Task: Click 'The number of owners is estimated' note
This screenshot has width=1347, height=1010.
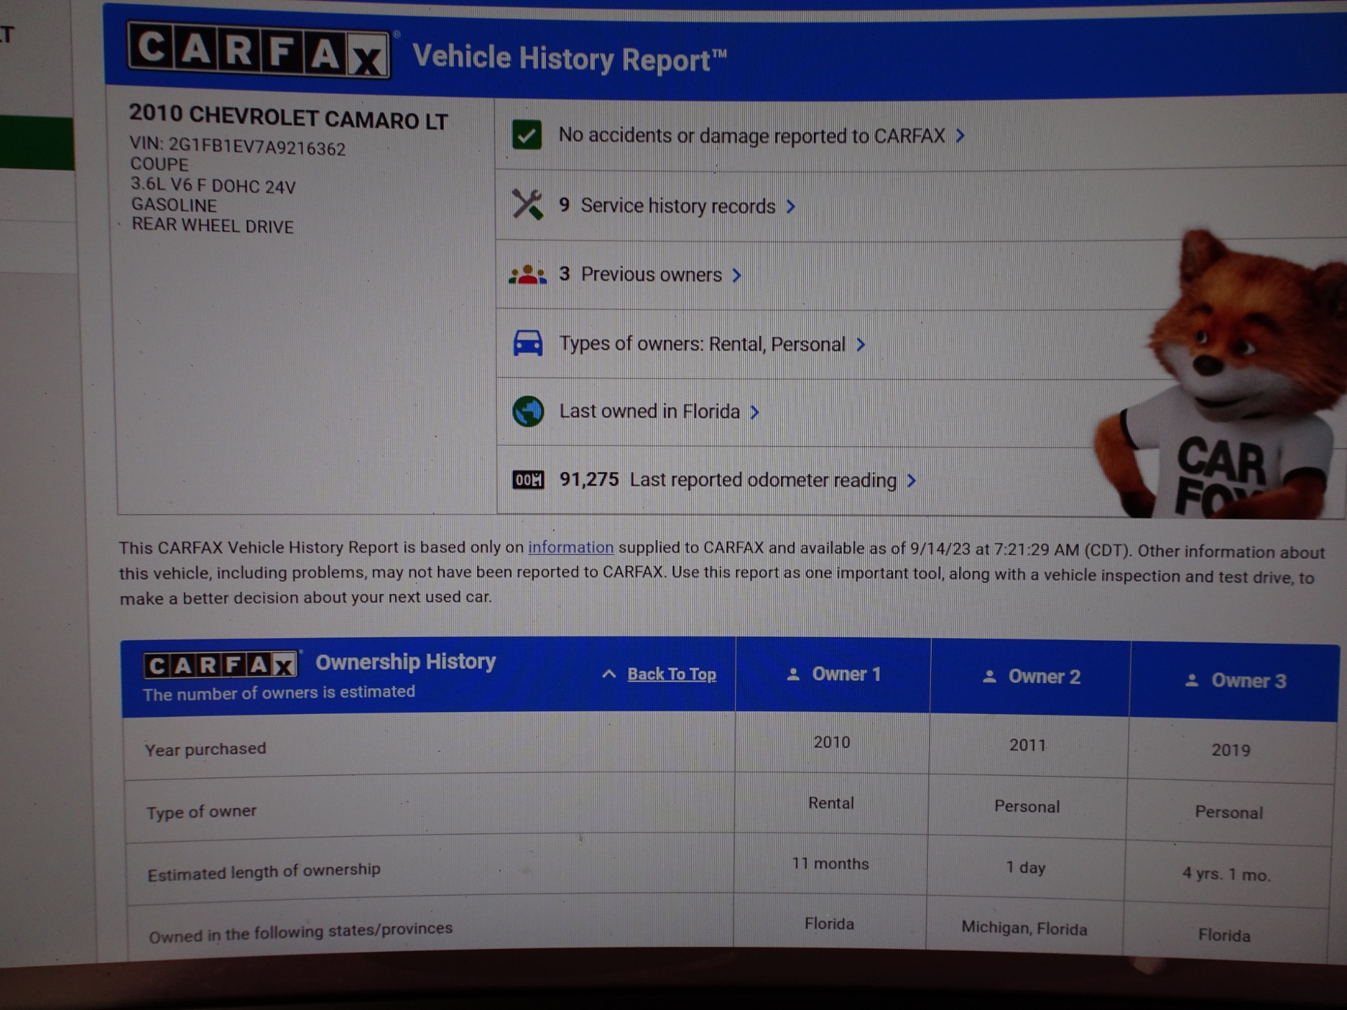Action: 279,693
